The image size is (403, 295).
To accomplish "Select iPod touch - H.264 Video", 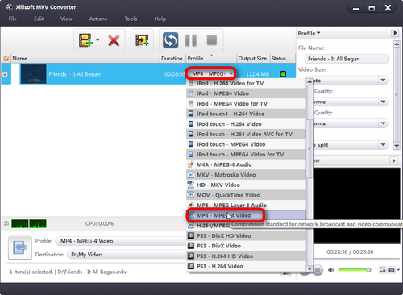I will (246, 124).
